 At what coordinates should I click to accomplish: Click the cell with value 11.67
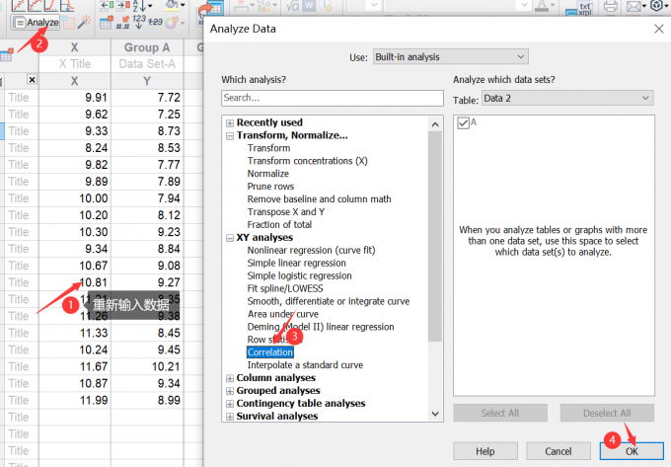[x=75, y=366]
